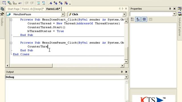Viewport: 182px width, 102px height.
Task: Click 'bThreadStatus = True' code line
Action: [x=45, y=31]
